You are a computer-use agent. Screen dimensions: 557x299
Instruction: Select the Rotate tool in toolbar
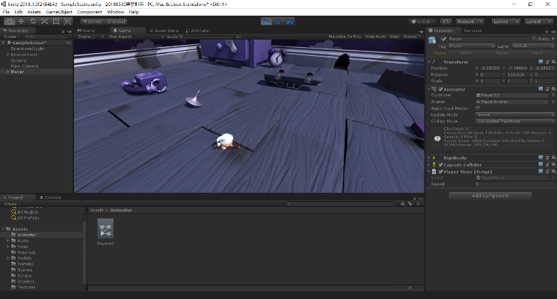pos(32,21)
